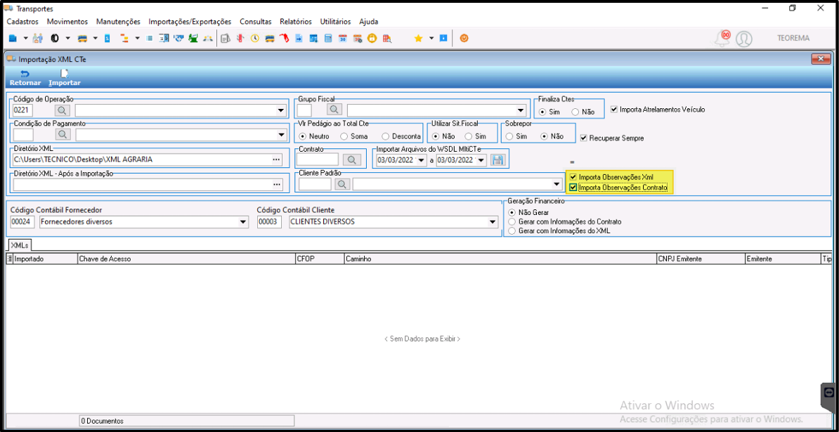This screenshot has height=432, width=839.
Task: Click the road icon in the toolbar
Action: 207,39
